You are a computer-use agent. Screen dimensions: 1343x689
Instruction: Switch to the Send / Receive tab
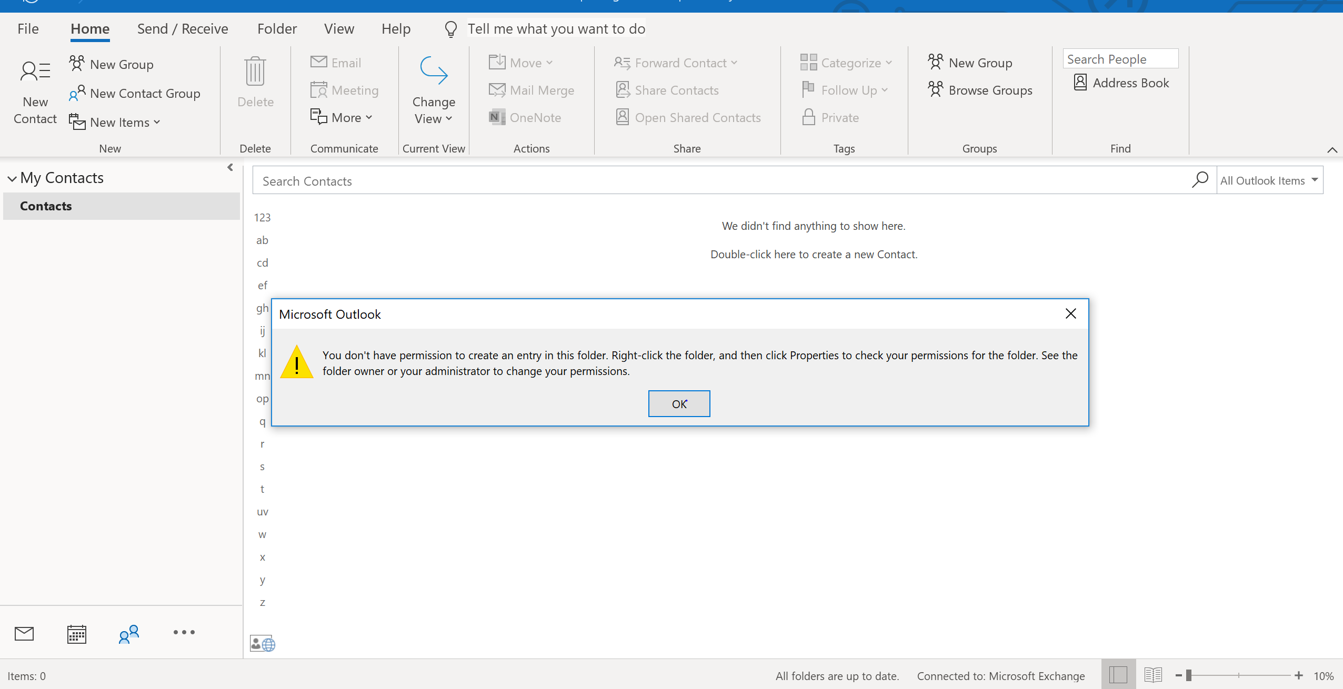[x=183, y=28]
